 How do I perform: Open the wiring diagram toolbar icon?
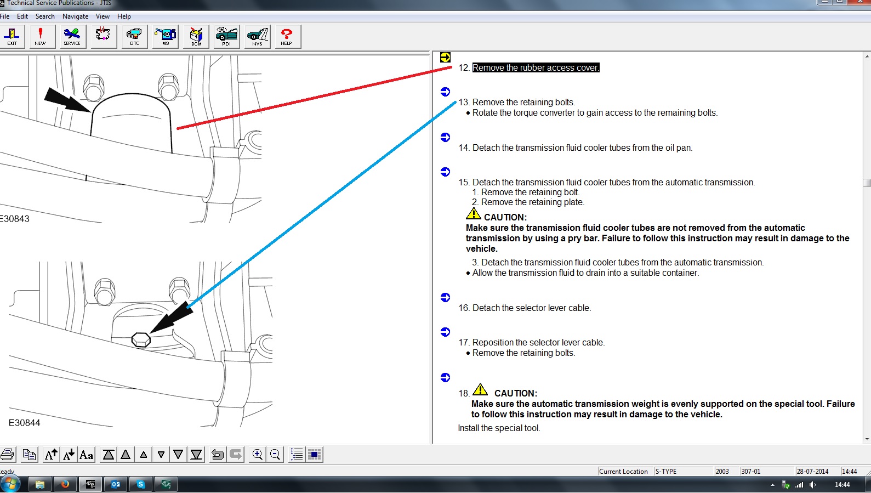click(103, 37)
